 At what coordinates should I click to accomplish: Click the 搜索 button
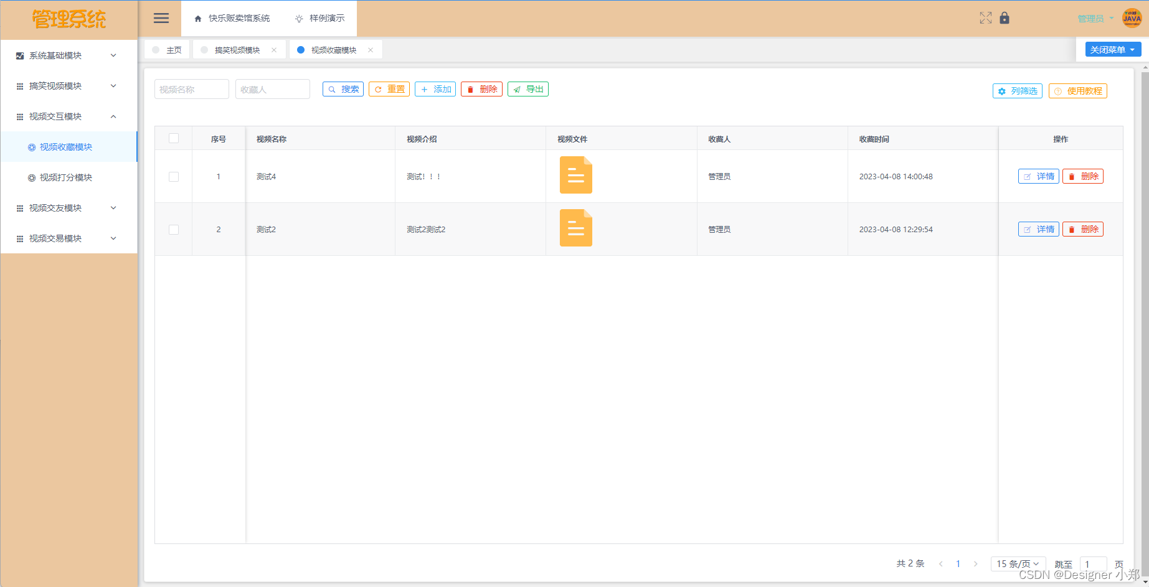pos(343,89)
